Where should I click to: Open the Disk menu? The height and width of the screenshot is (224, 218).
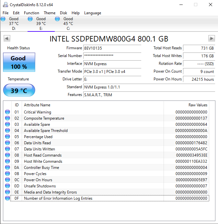(x=63, y=13)
